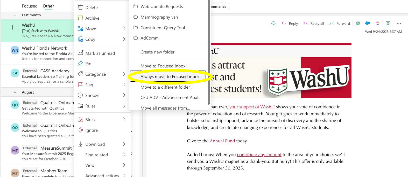Click the CA avatar of CASE Academy
Viewport: 408px width, 177px height.
[x=15, y=73]
